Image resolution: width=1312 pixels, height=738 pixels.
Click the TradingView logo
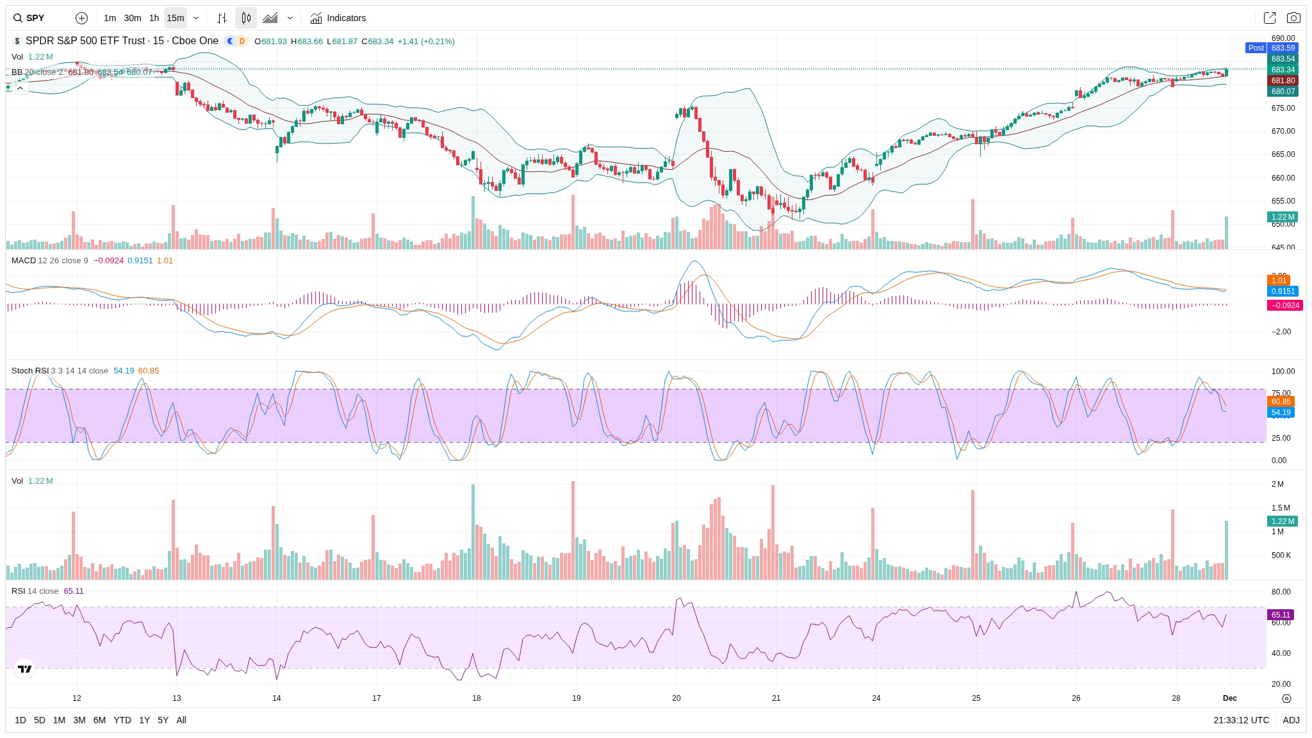pos(25,669)
